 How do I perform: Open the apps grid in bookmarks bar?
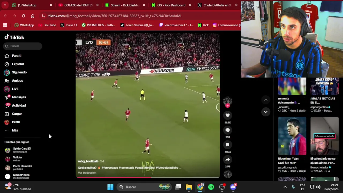(5, 25)
